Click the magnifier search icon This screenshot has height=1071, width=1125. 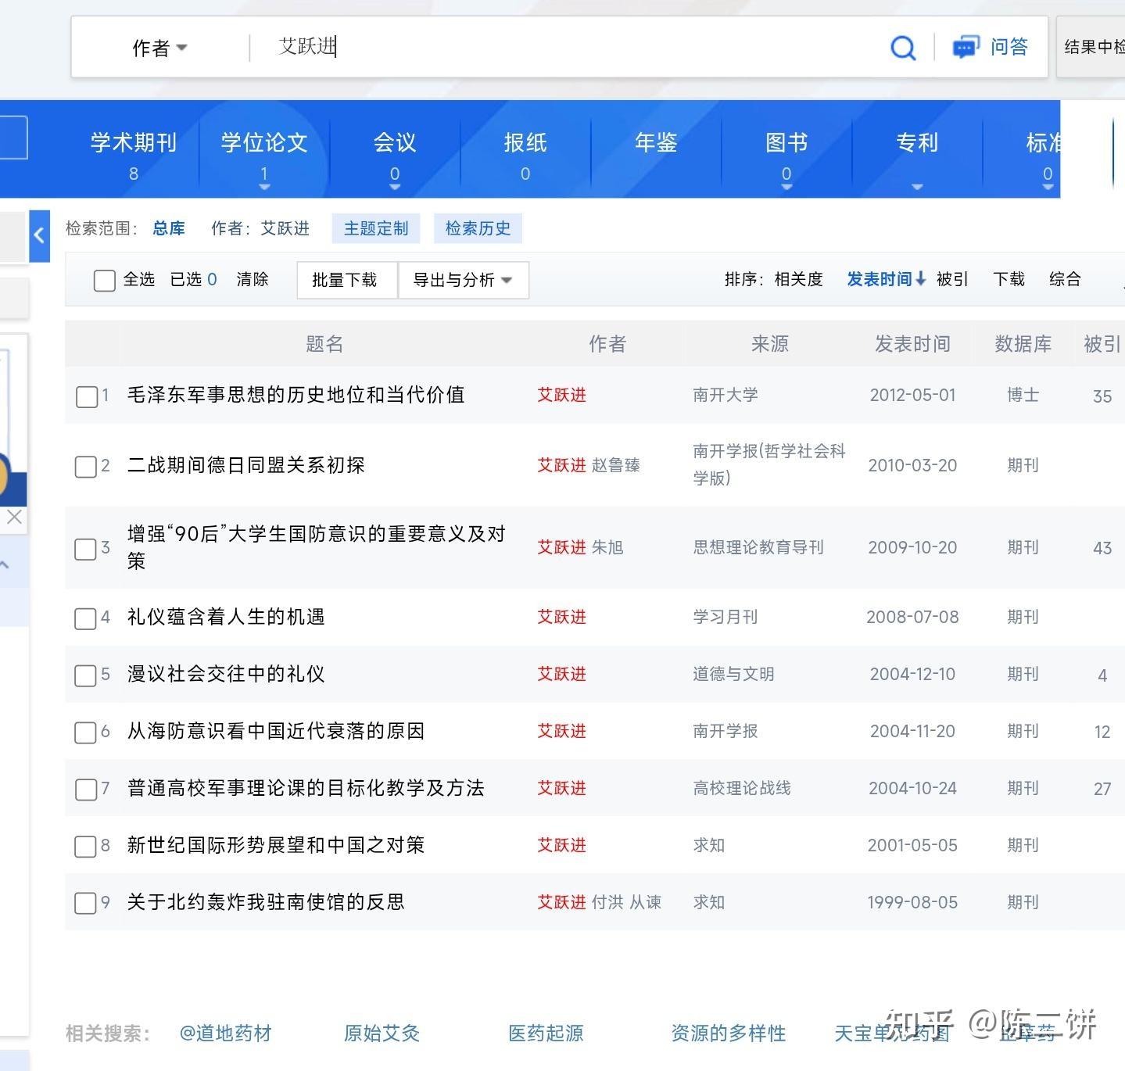[x=903, y=48]
